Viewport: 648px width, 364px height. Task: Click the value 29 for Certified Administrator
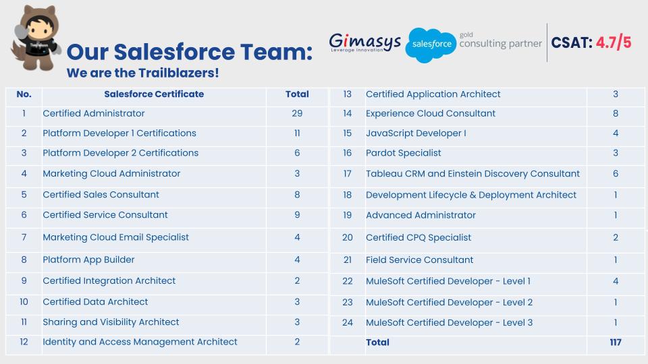click(297, 113)
